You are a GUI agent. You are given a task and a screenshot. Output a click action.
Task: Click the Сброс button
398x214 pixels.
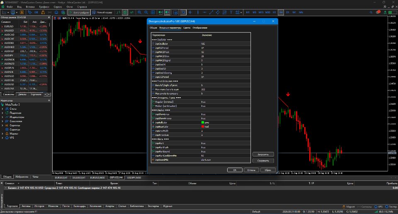point(268,170)
